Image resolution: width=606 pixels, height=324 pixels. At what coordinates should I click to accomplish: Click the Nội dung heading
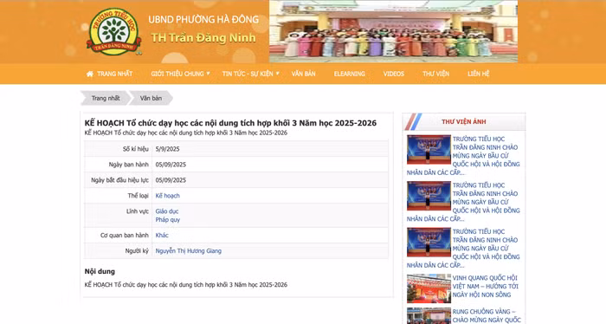[100, 271]
